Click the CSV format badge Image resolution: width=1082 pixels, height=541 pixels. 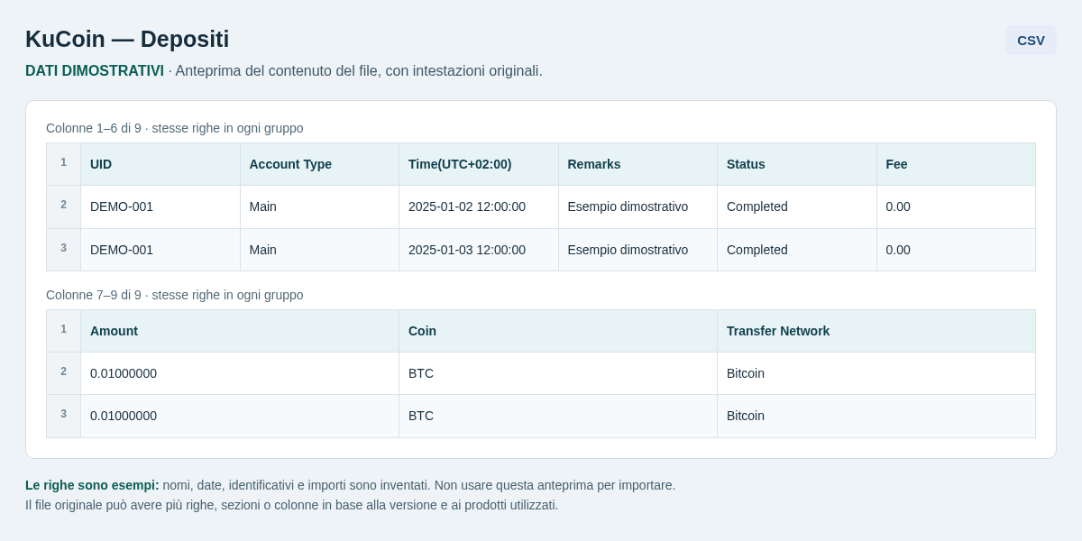tap(1031, 40)
